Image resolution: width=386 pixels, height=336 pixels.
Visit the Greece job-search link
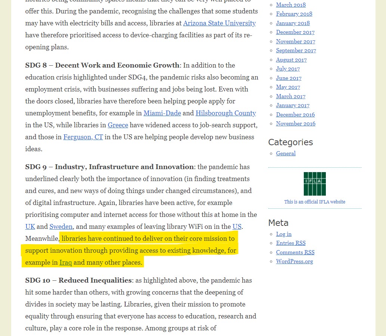click(118, 125)
